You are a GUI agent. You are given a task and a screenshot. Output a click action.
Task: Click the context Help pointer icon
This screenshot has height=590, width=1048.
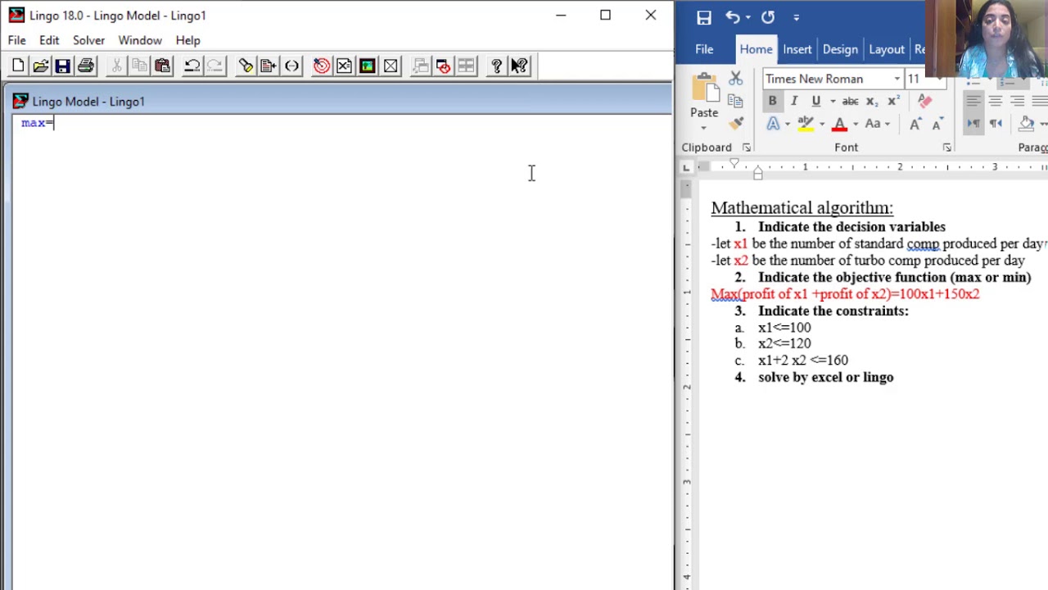[x=519, y=66]
